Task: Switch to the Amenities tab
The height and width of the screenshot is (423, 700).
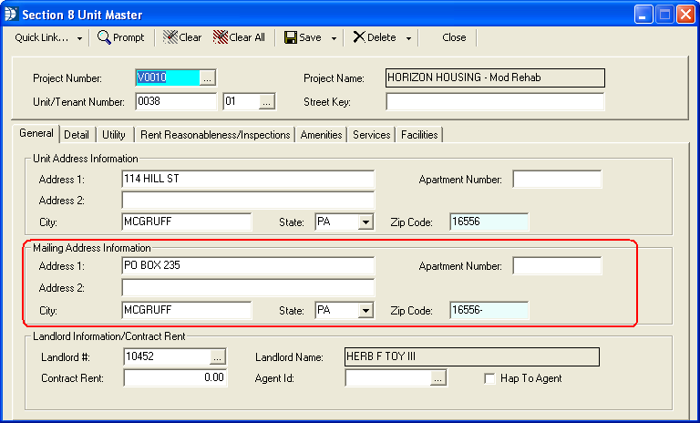Action: (321, 134)
